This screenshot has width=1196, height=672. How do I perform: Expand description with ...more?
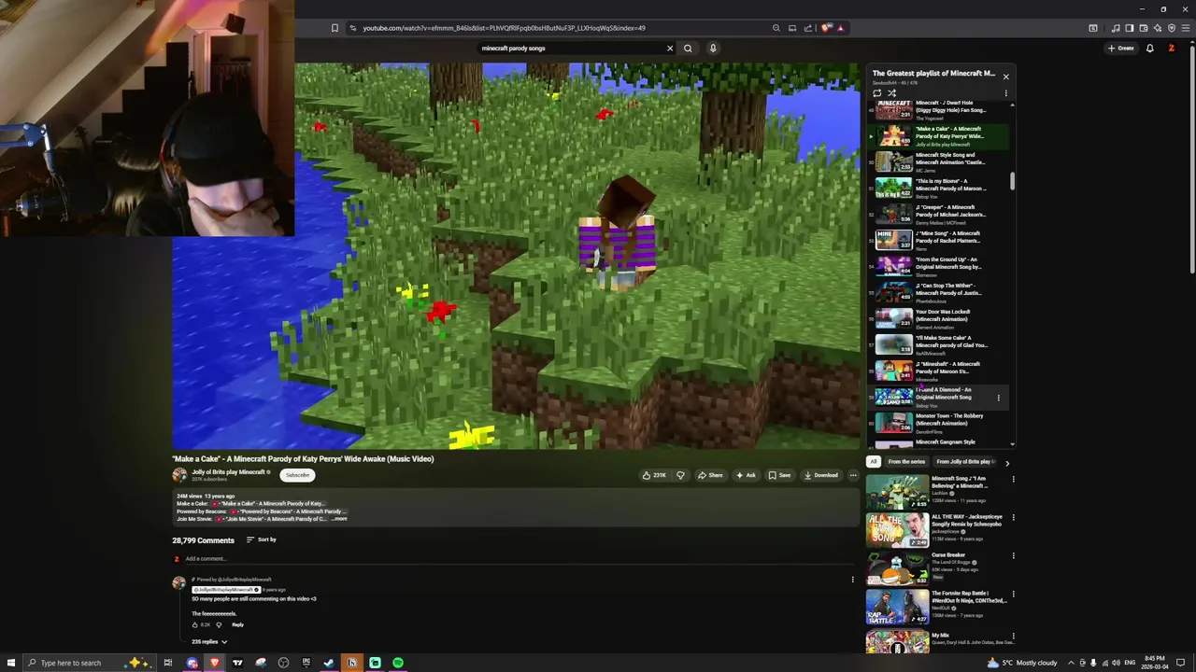point(339,519)
